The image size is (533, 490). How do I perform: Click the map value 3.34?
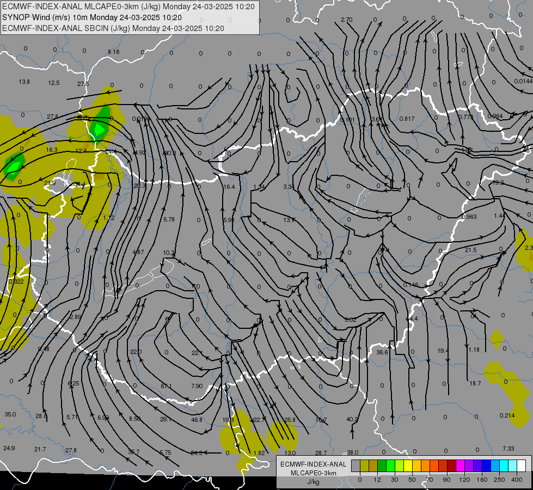coord(289,187)
